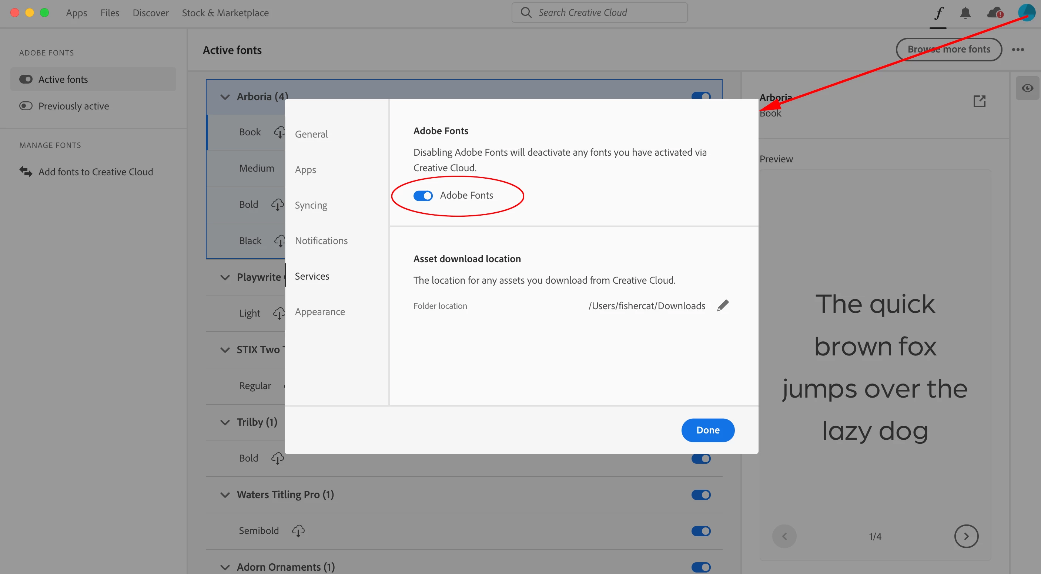Screen dimensions: 1041x574
Task: Turn off Waters Titling Pro family toggle
Action: click(701, 494)
